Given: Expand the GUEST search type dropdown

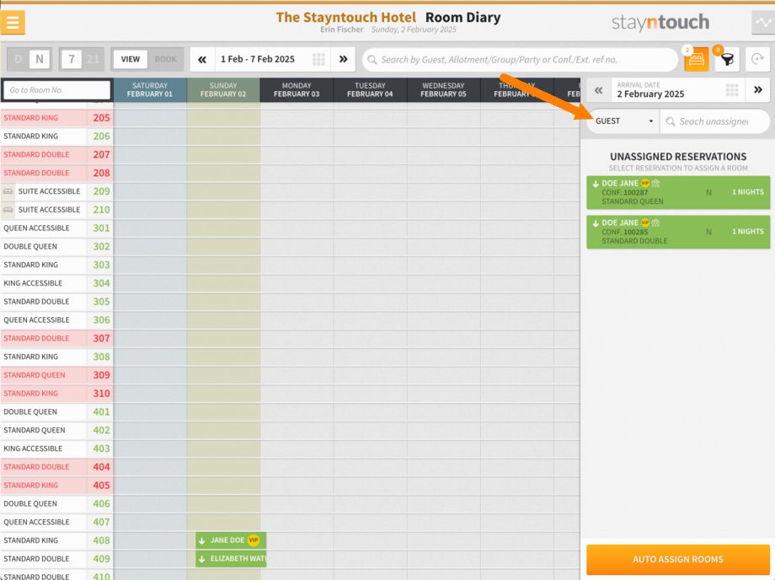Looking at the screenshot, I should 623,121.
